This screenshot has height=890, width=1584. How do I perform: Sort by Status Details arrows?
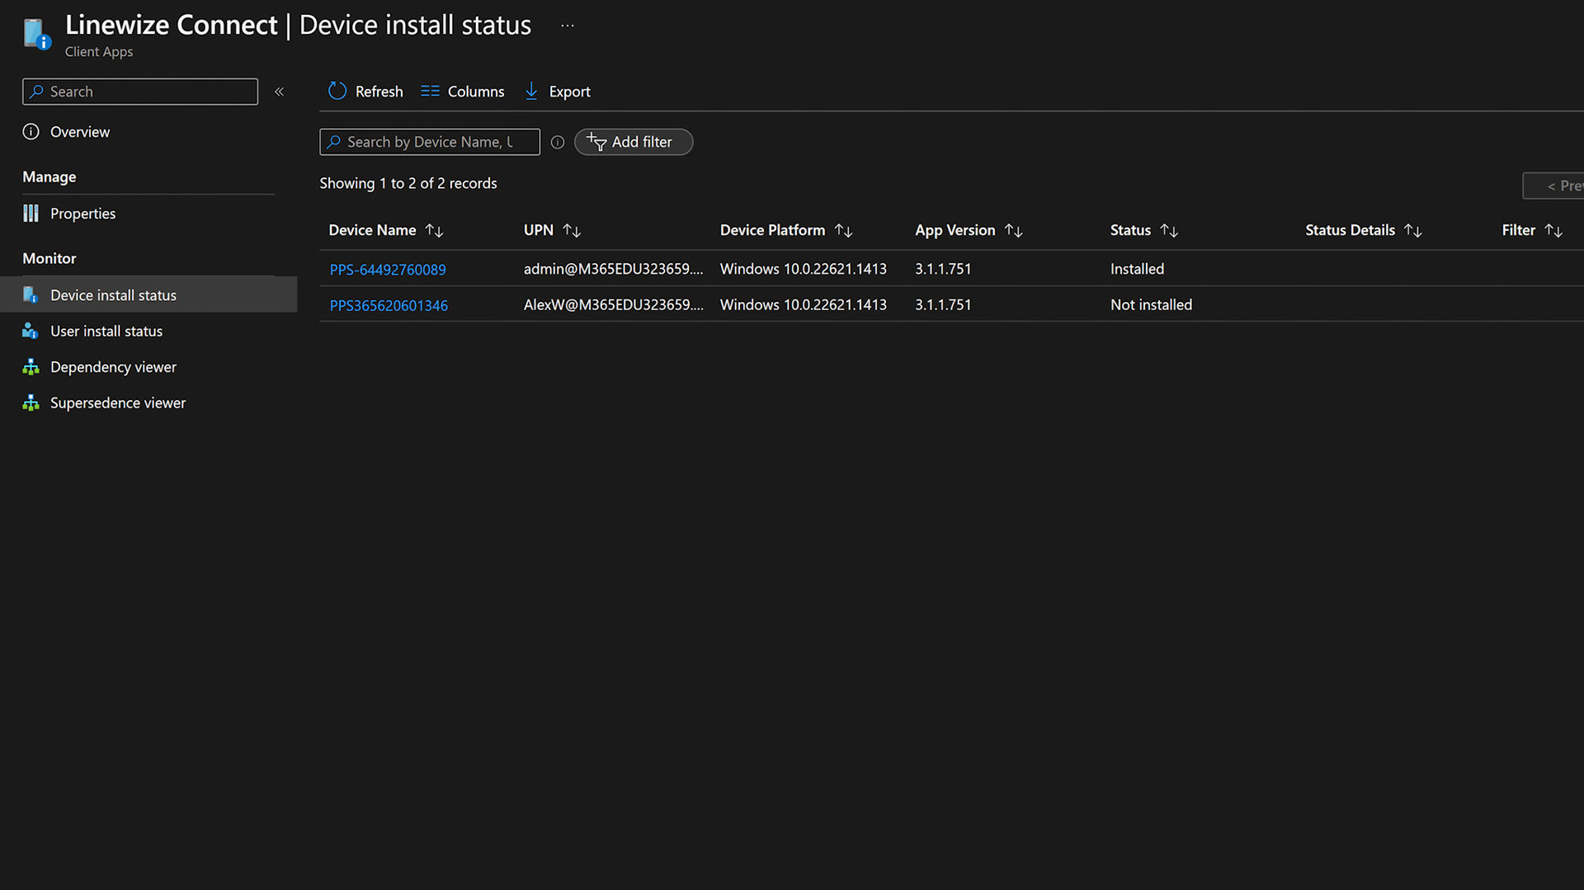[1413, 231]
